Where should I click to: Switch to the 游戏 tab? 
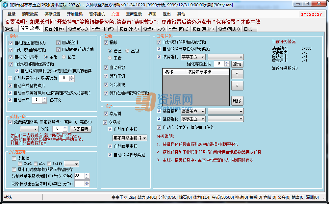pyautogui.click(x=11, y=29)
